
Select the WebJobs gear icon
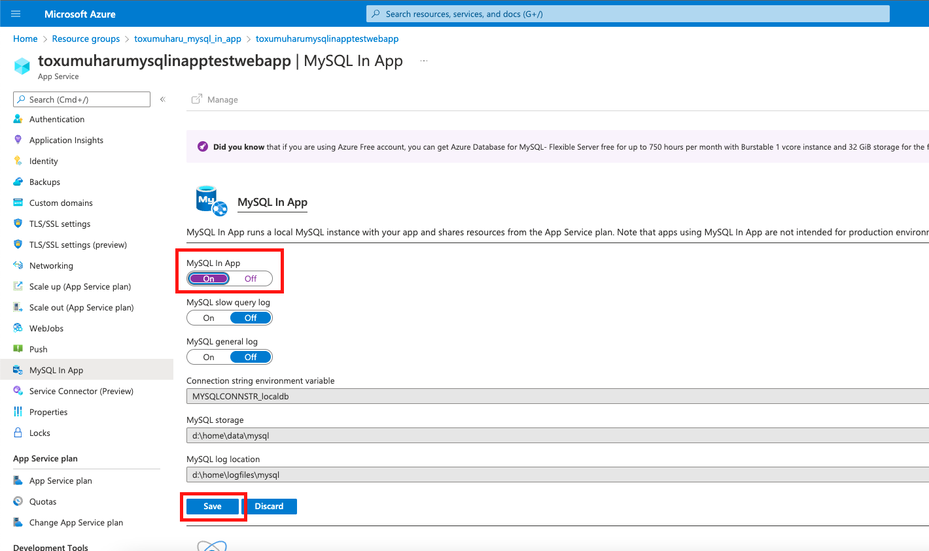point(18,327)
